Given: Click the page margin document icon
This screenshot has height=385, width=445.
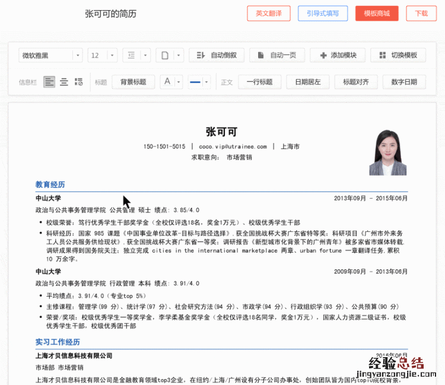Looking at the screenshot, I should click(165, 55).
